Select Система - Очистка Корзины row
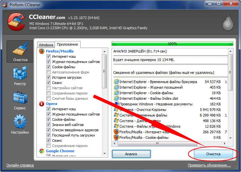Image resolution: width=241 pixels, height=172 pixels. (x=167, y=110)
